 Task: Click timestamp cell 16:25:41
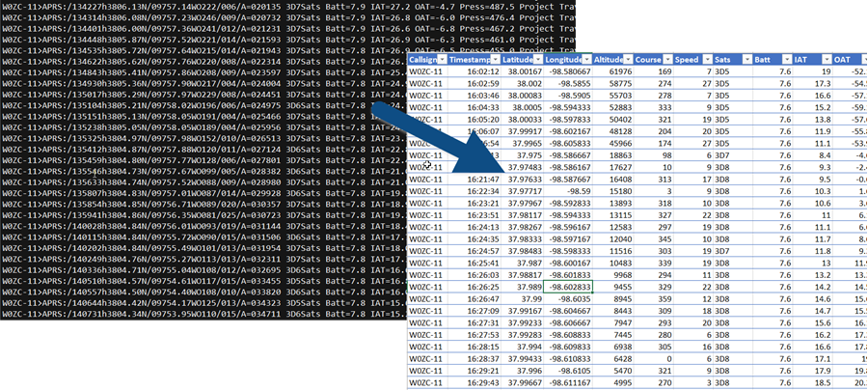click(x=474, y=263)
